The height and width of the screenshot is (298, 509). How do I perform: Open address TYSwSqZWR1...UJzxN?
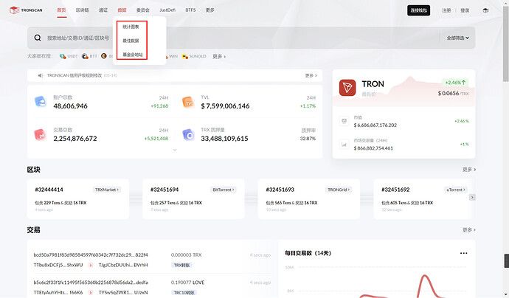(123, 293)
